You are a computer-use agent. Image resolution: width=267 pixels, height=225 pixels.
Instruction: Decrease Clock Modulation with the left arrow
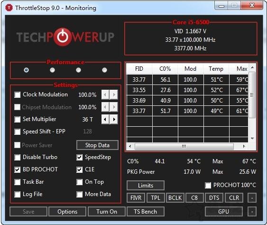[x=105, y=94]
